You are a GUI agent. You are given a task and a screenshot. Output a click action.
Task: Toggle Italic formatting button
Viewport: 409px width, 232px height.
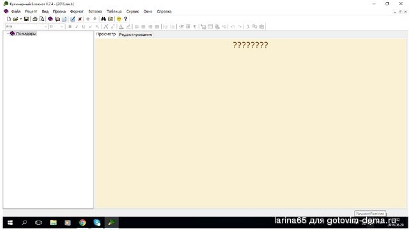[77, 27]
